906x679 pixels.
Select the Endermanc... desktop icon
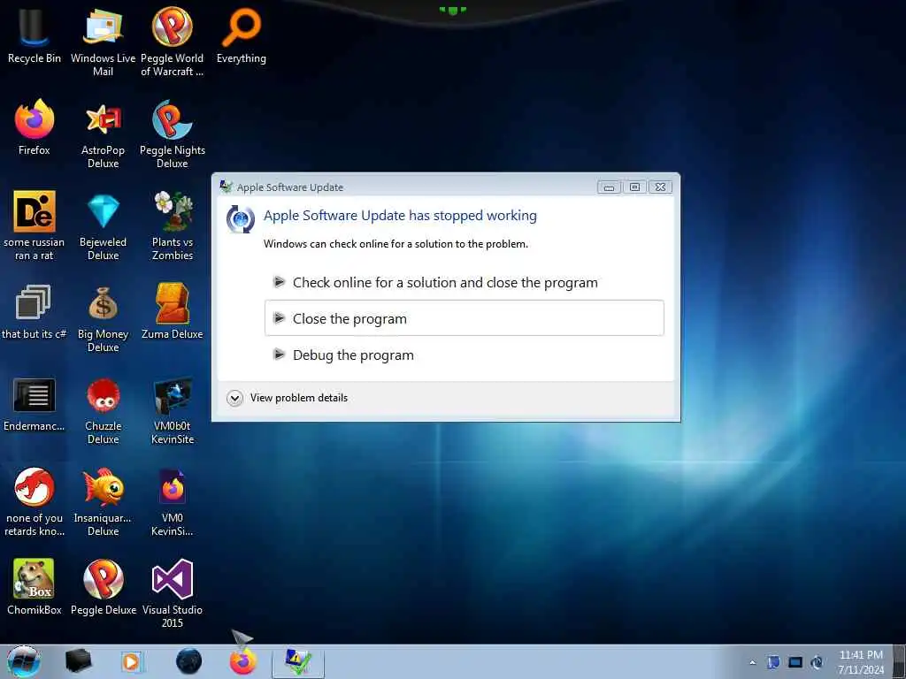(35, 404)
